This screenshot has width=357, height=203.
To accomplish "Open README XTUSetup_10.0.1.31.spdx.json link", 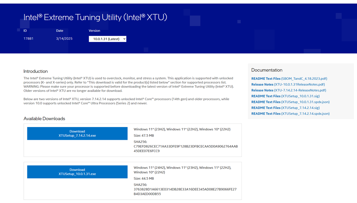I will pyautogui.click(x=290, y=102).
